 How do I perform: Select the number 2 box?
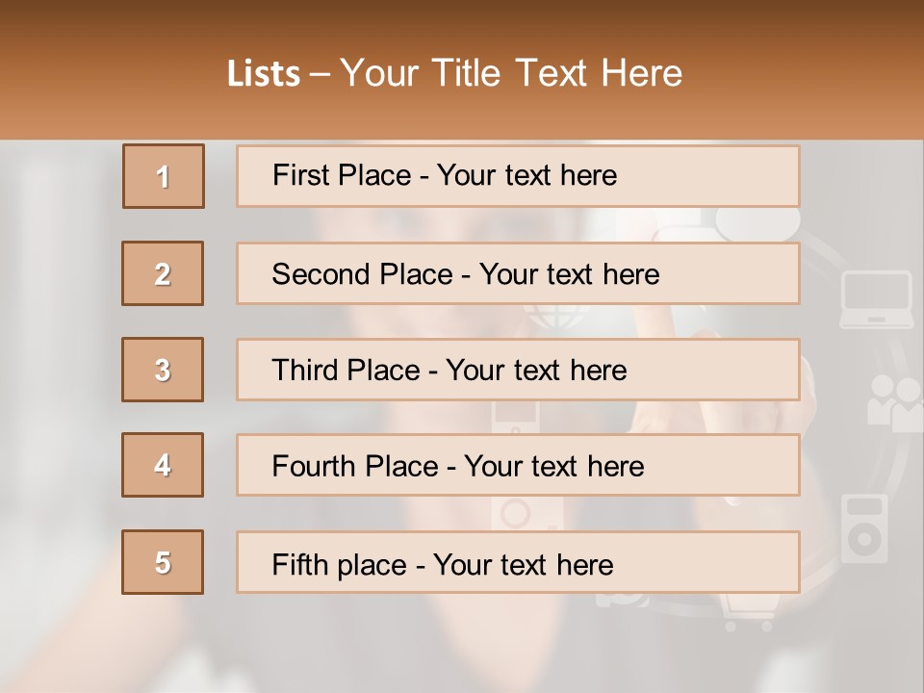pyautogui.click(x=164, y=273)
